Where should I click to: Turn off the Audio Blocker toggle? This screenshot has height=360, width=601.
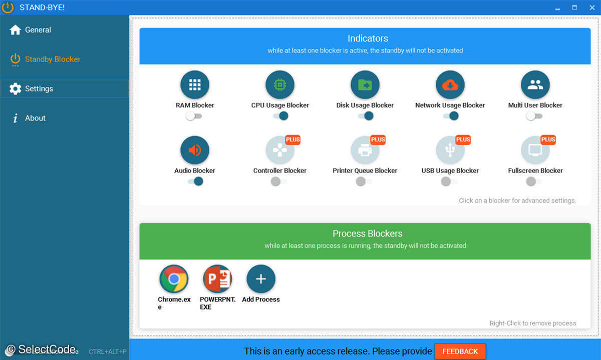pos(195,181)
